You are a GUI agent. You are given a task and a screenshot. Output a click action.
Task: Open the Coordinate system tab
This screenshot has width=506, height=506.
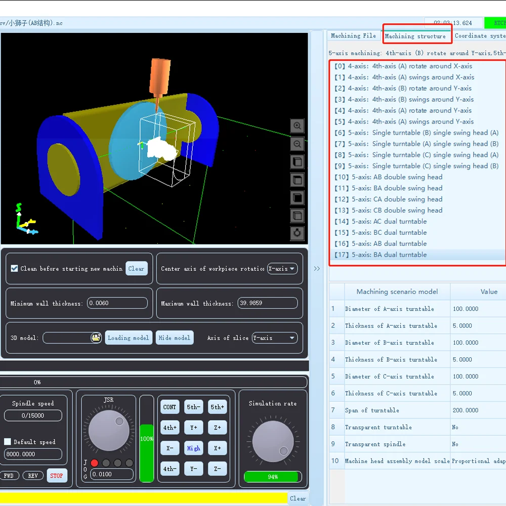click(x=479, y=35)
